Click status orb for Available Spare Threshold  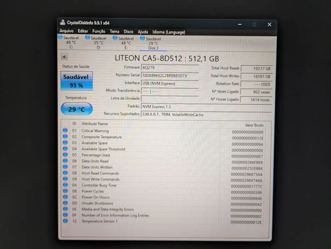tap(65, 149)
